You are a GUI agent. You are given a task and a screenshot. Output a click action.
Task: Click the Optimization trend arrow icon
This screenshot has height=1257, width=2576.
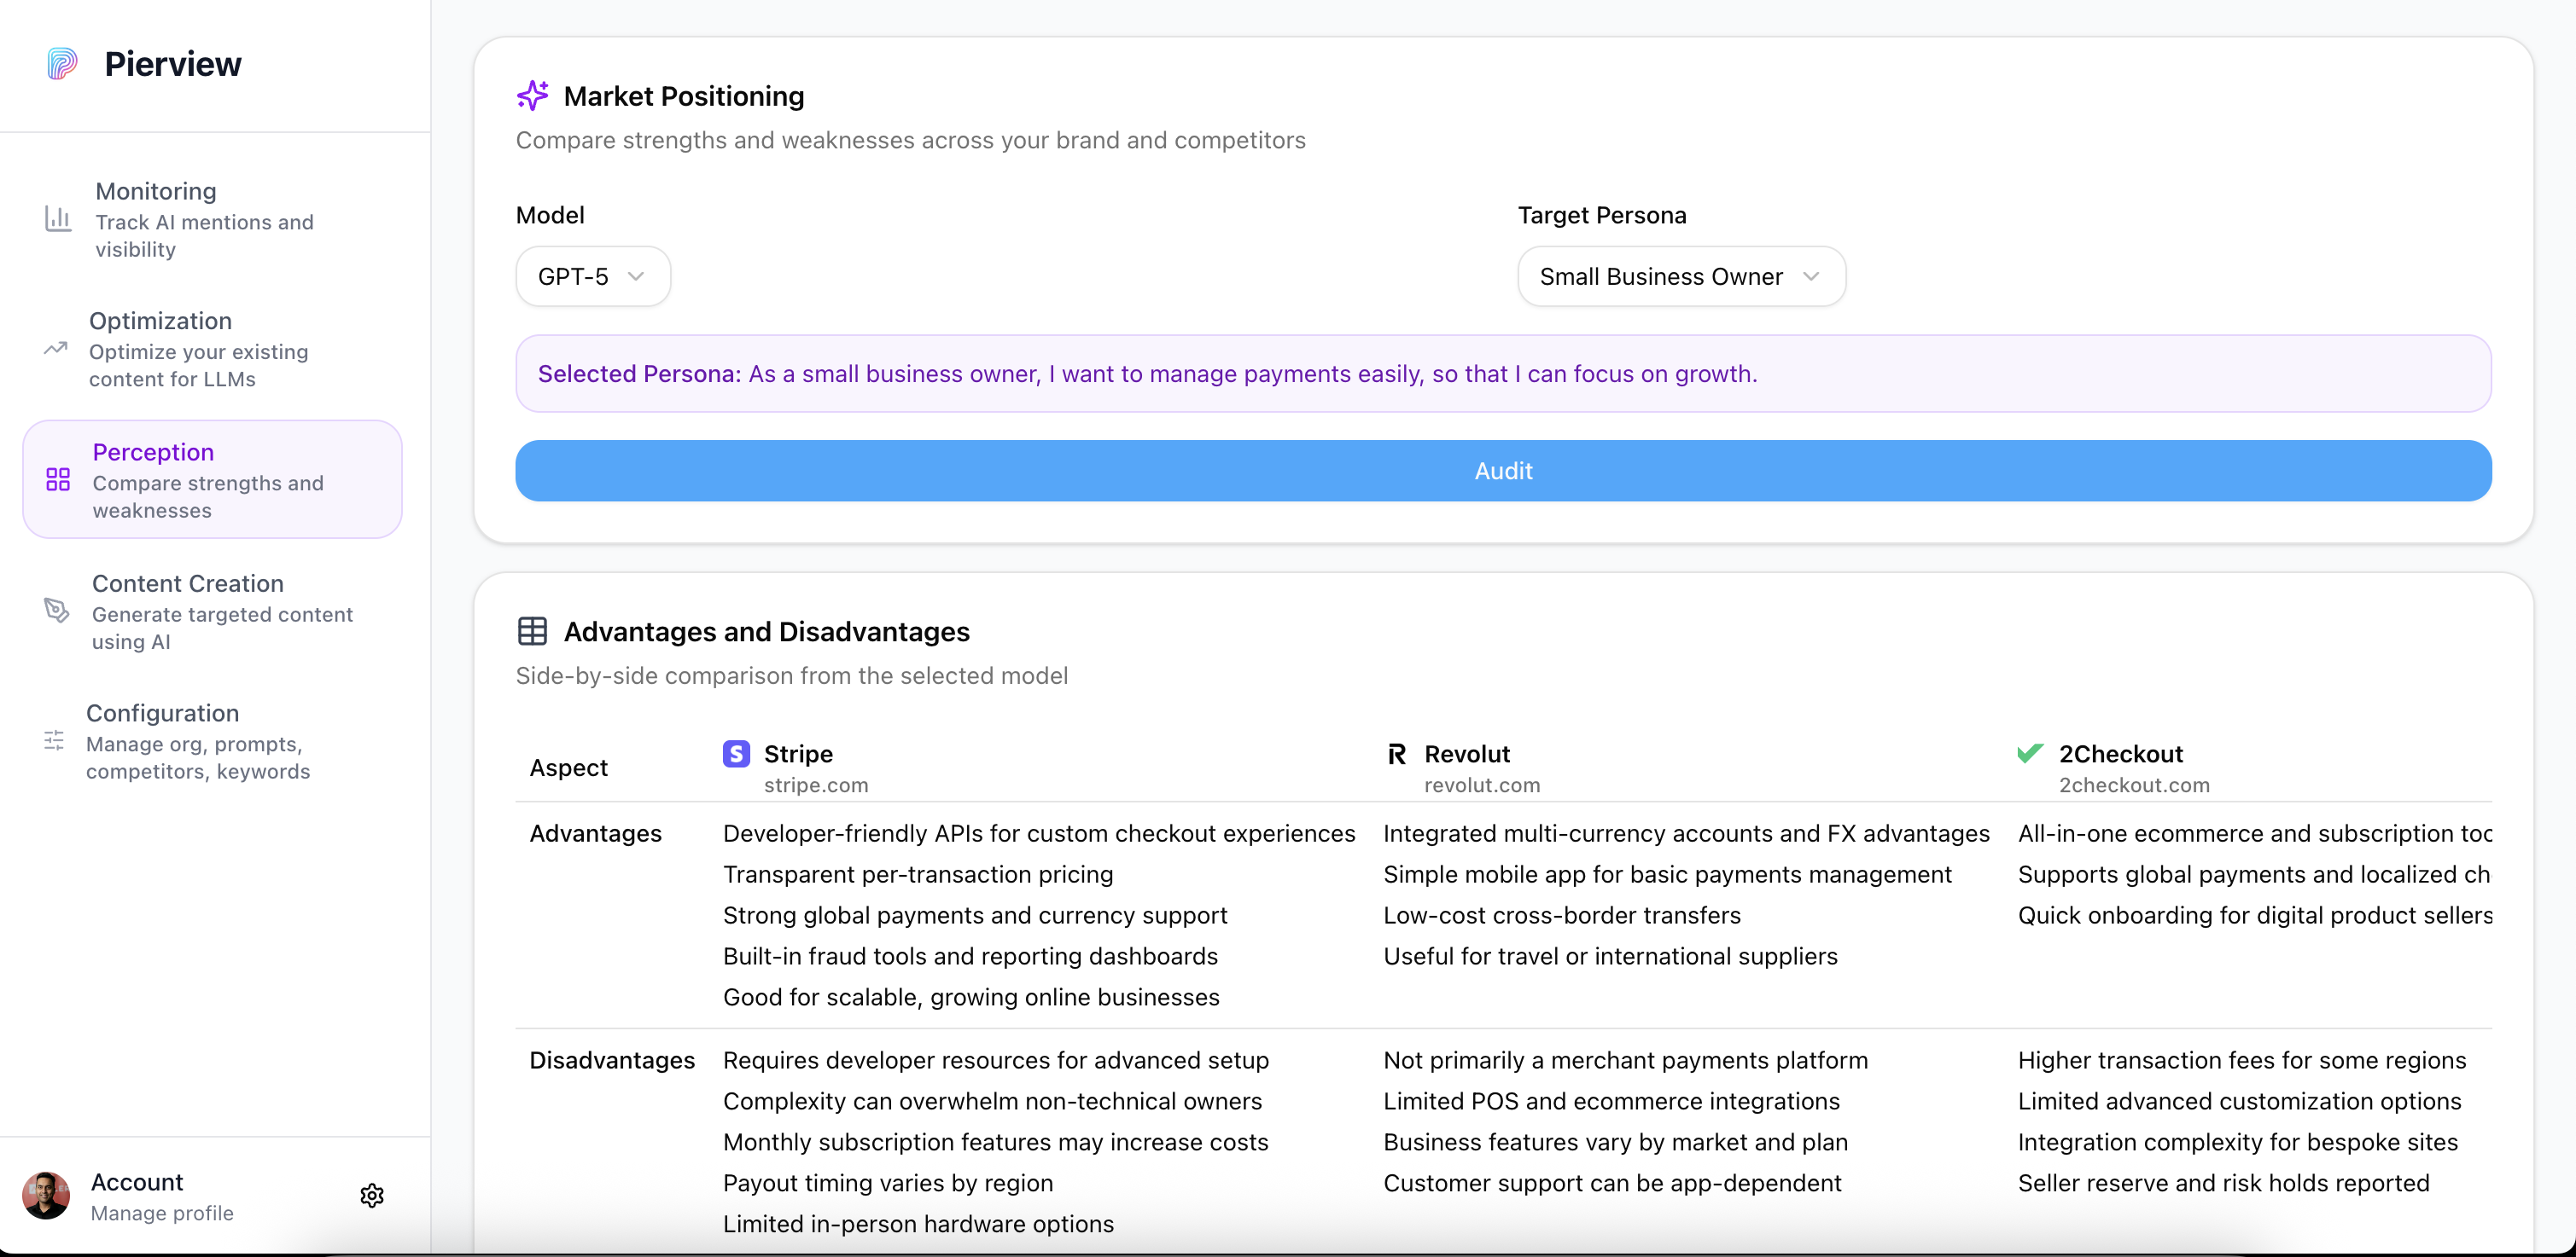(56, 349)
